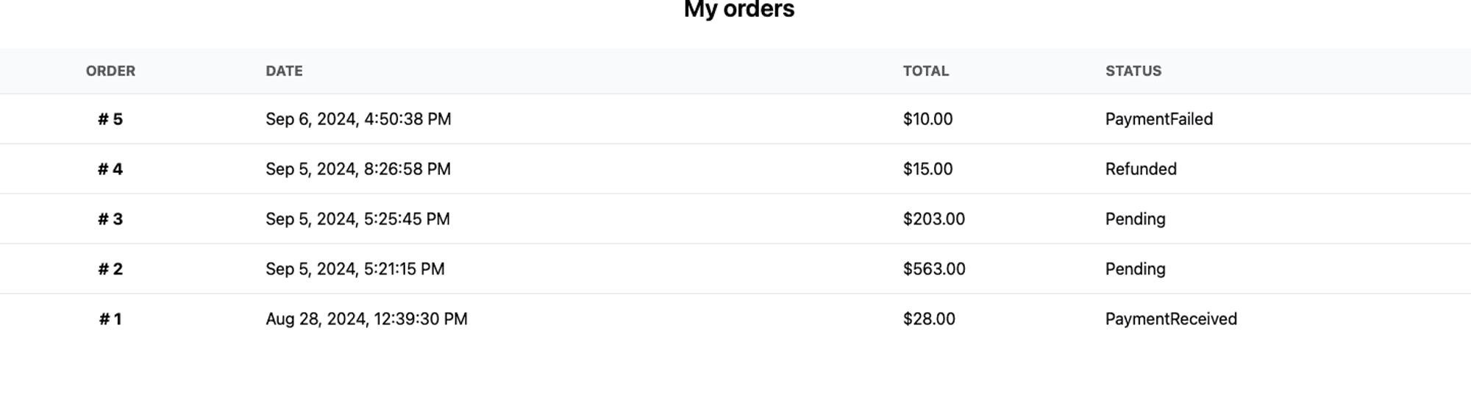Image resolution: width=1471 pixels, height=401 pixels.
Task: Click order # 3 link
Action: pos(110,219)
